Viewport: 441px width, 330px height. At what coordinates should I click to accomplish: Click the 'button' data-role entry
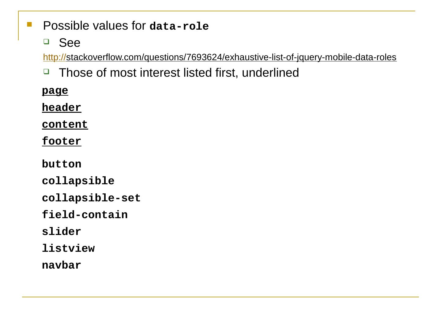62,164
